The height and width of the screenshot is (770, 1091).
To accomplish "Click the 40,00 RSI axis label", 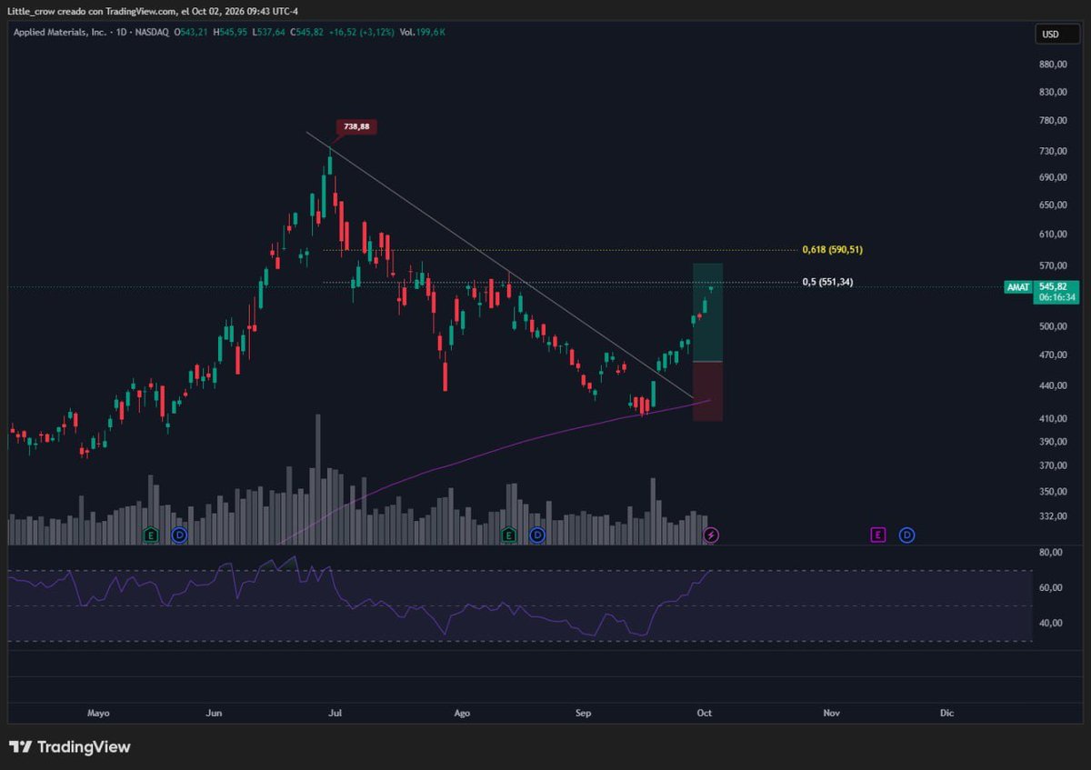I will click(x=1051, y=624).
